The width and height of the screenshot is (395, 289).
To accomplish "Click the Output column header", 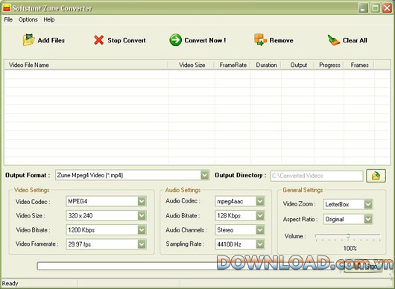I will point(298,65).
